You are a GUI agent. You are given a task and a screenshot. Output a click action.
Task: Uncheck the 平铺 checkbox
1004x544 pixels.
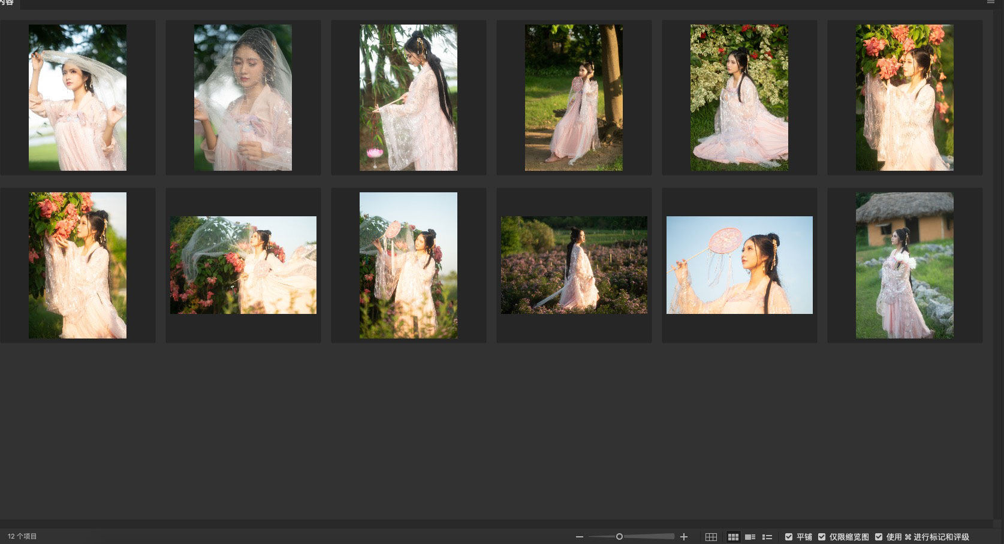[789, 537]
